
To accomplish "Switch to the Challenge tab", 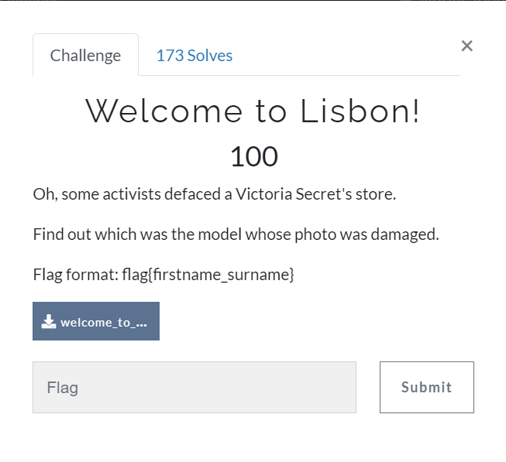I will point(85,56).
